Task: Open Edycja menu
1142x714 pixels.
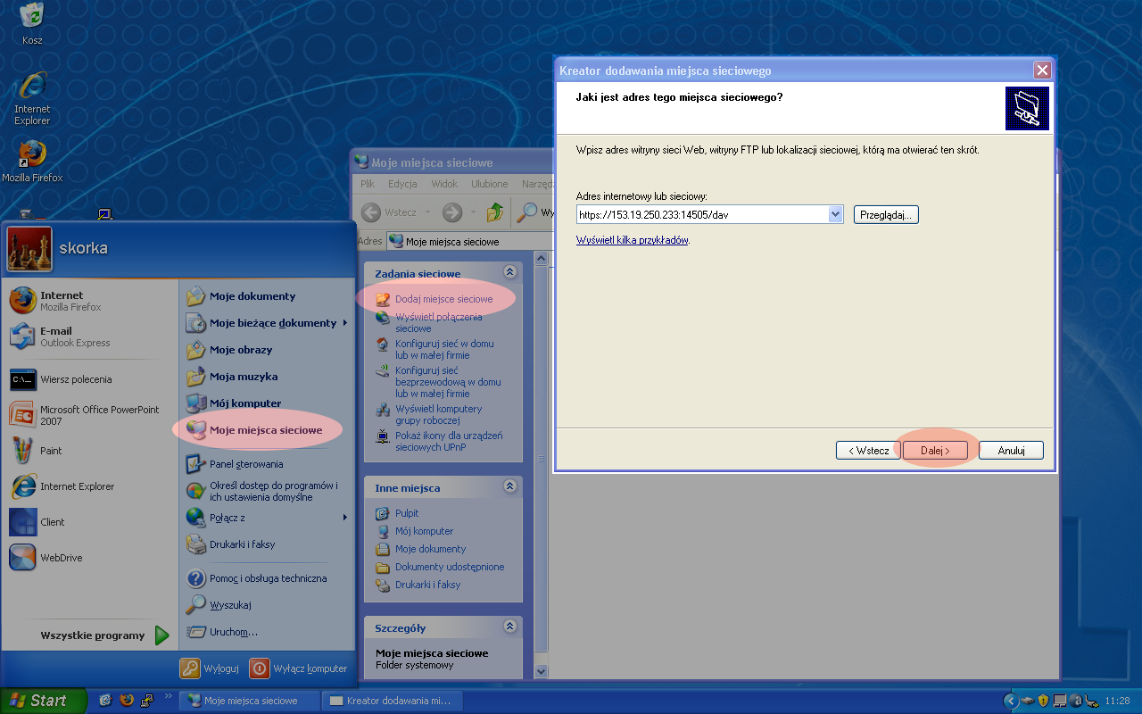Action: (402, 184)
